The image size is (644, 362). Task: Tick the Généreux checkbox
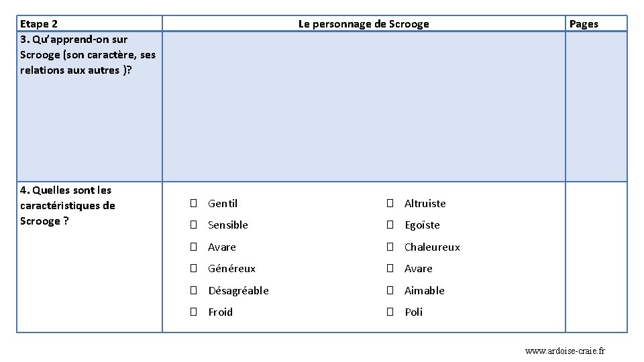(193, 269)
